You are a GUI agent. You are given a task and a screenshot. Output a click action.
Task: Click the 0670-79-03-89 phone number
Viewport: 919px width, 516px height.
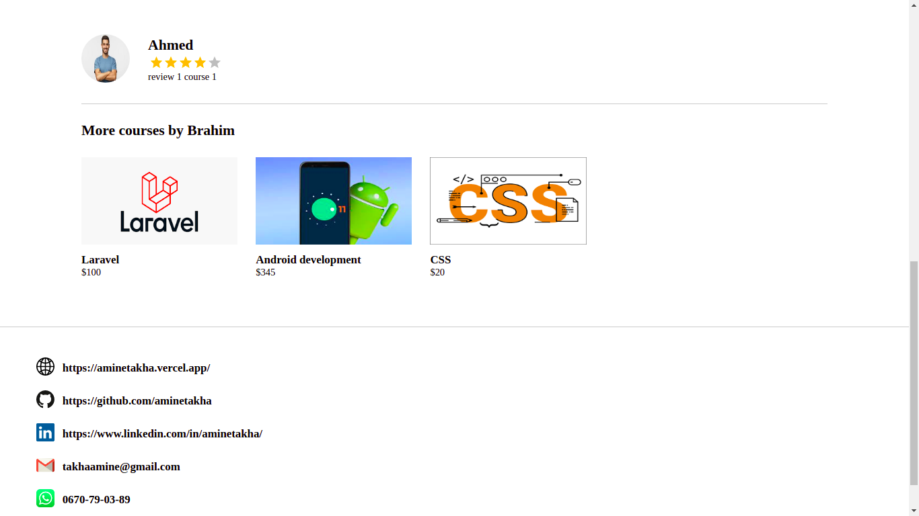96,499
